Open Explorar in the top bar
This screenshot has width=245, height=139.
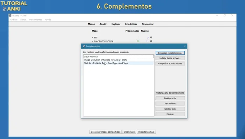coord(116,24)
